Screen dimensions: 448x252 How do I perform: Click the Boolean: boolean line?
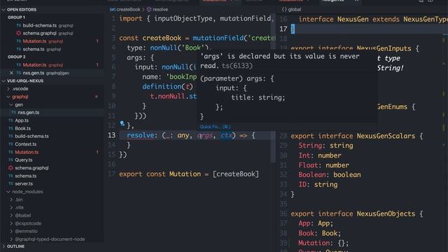pyautogui.click(x=330, y=175)
